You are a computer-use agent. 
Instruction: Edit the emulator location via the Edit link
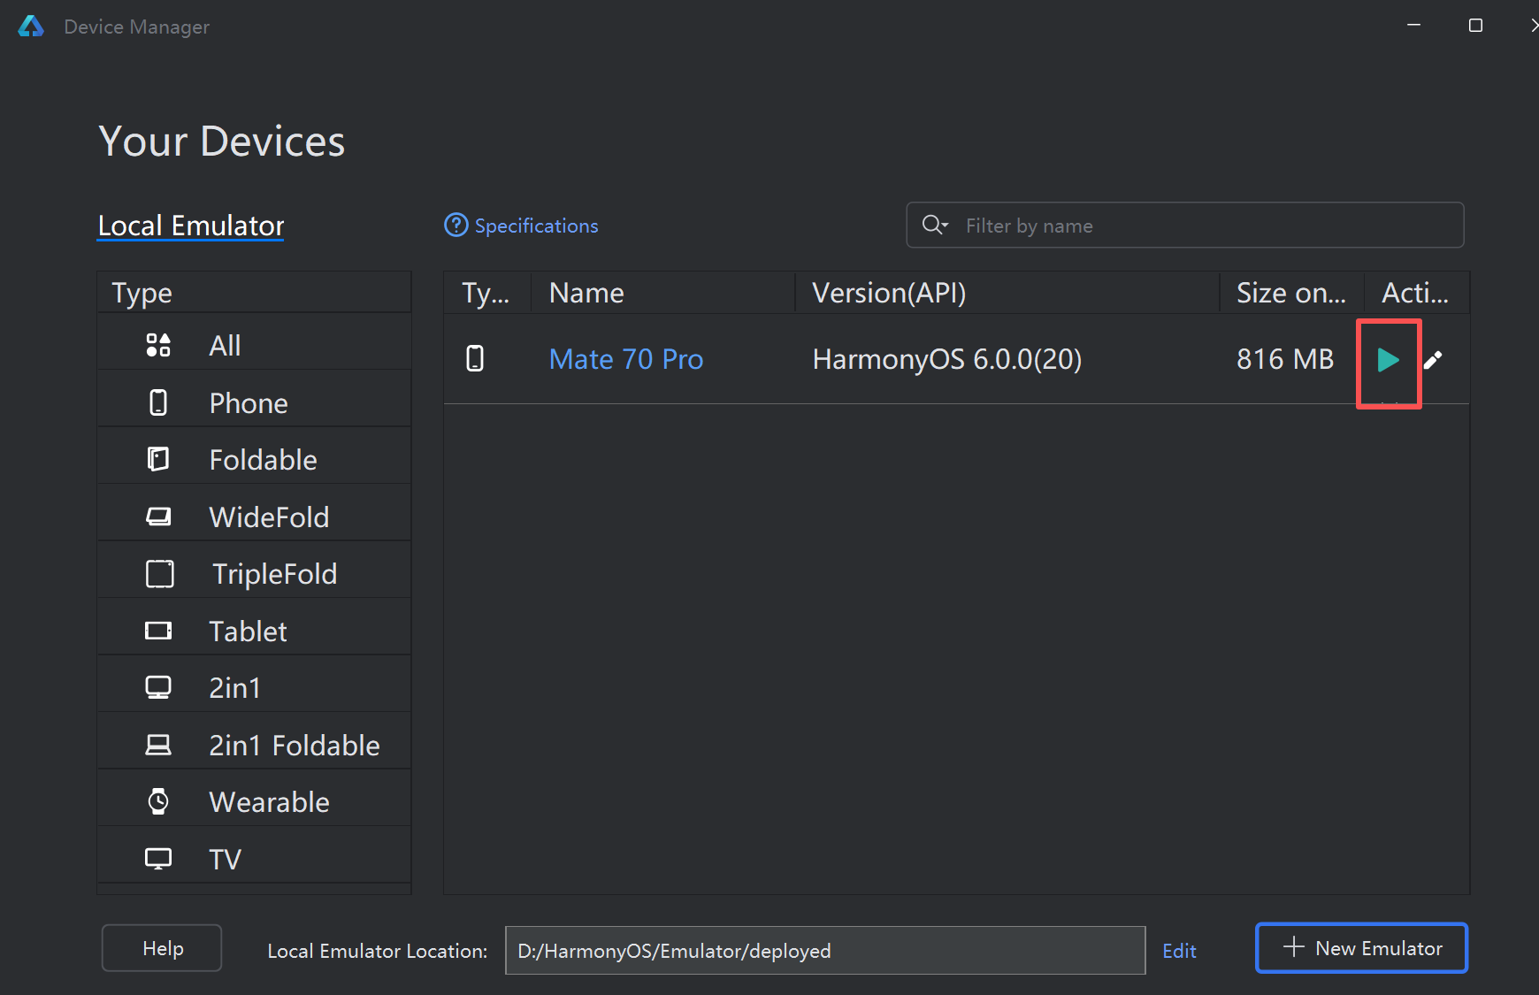[1179, 951]
